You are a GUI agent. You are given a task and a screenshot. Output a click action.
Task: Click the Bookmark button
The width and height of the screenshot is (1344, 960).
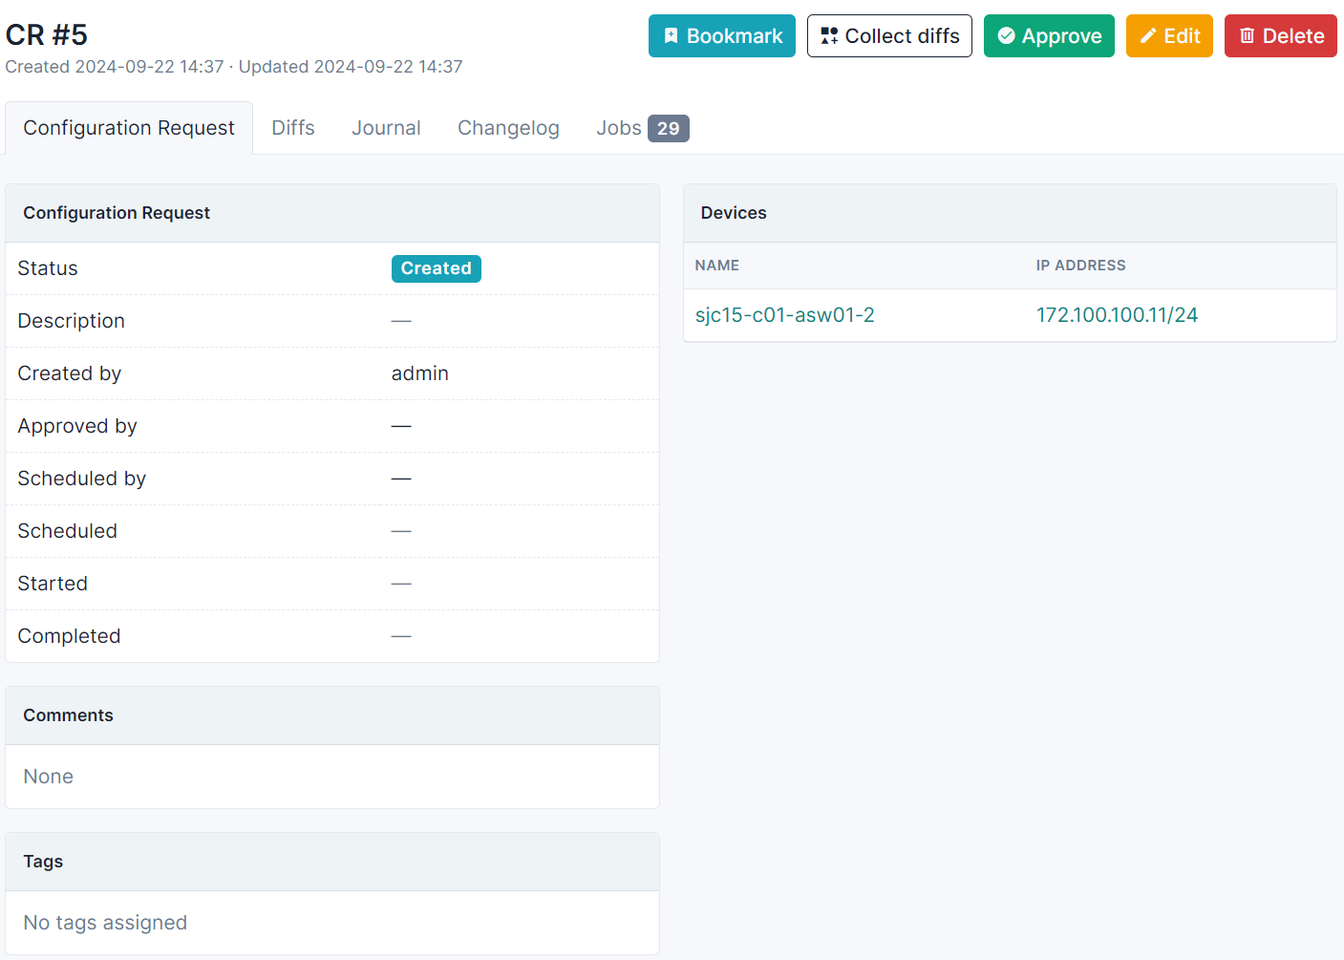pyautogui.click(x=721, y=36)
